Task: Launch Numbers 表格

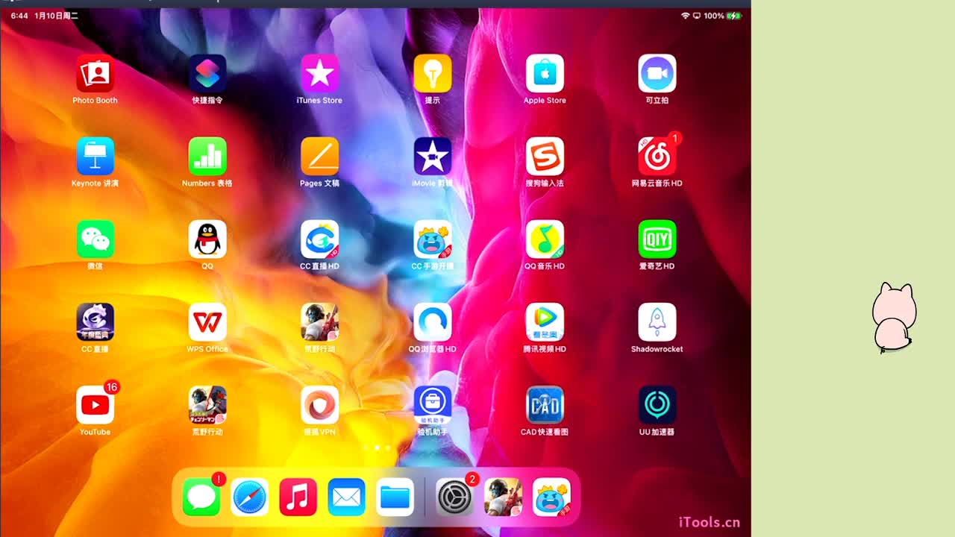Action: click(x=207, y=156)
